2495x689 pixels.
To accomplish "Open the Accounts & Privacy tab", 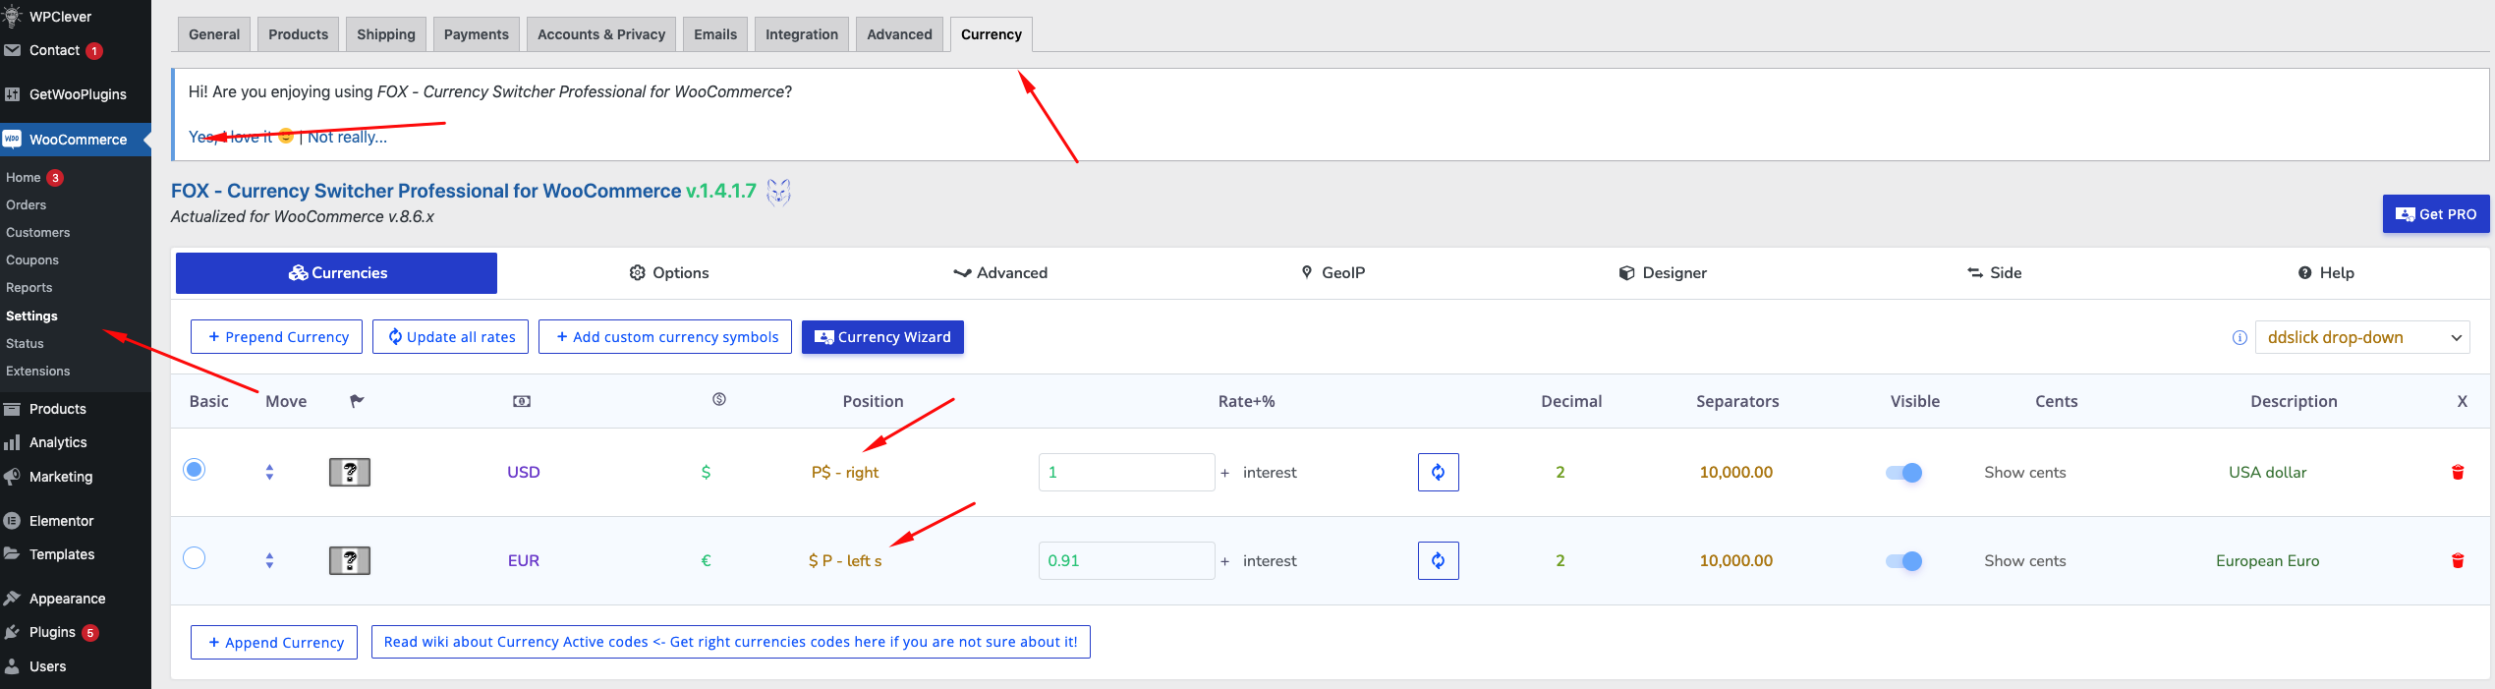I will pyautogui.click(x=601, y=34).
